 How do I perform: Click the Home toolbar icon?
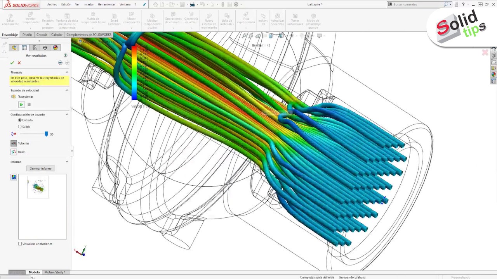pos(155,4)
